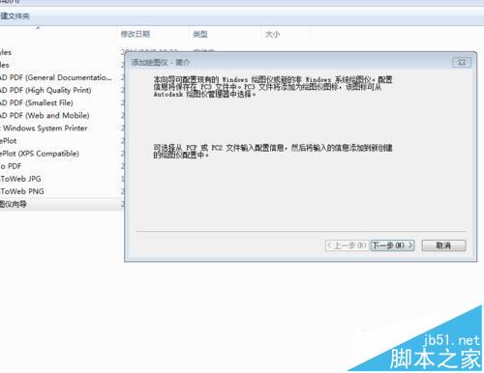
Task: Select the ToWeb JPG entry
Action: [20, 179]
